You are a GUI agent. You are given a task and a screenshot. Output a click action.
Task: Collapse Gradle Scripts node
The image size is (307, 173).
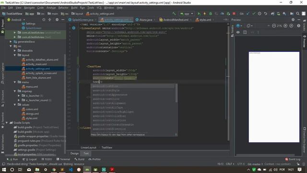pos(7,123)
